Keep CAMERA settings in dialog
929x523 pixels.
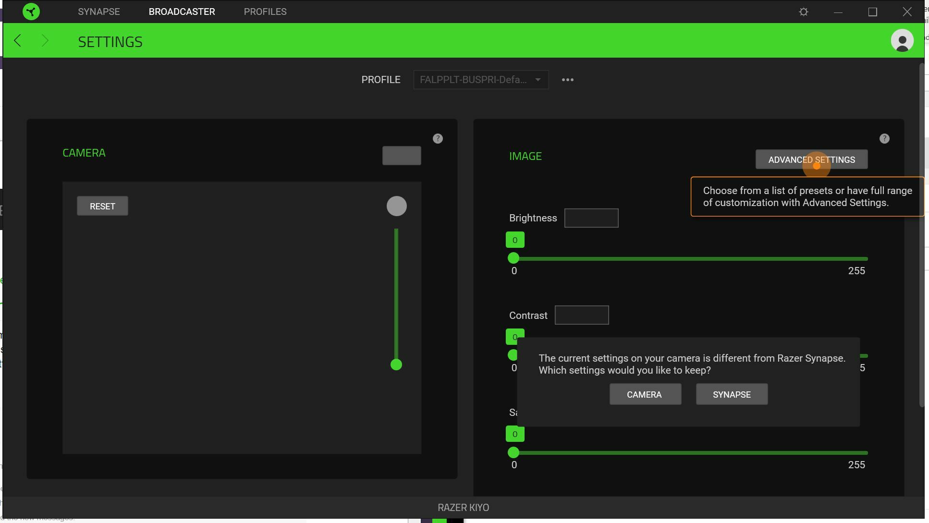pos(645,394)
